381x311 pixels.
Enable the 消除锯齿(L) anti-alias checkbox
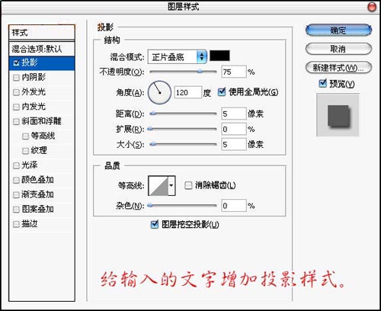pos(188,185)
